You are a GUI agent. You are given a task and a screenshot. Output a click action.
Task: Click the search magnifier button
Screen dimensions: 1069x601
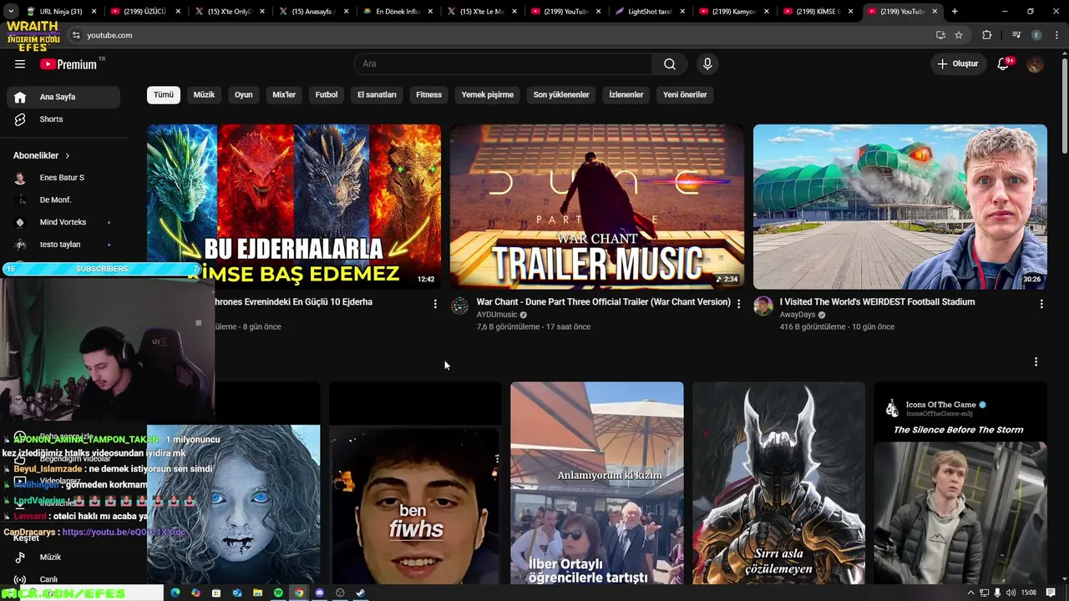(670, 64)
